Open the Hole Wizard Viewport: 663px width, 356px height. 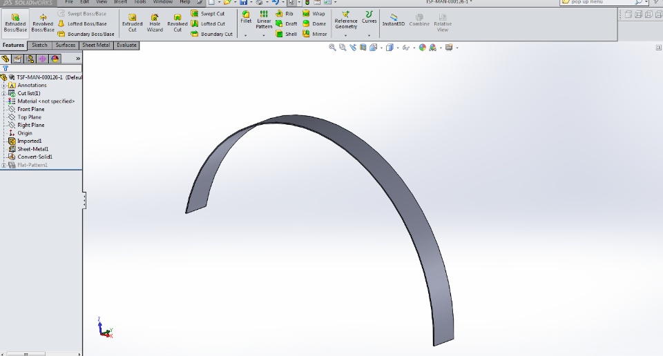tap(155, 22)
